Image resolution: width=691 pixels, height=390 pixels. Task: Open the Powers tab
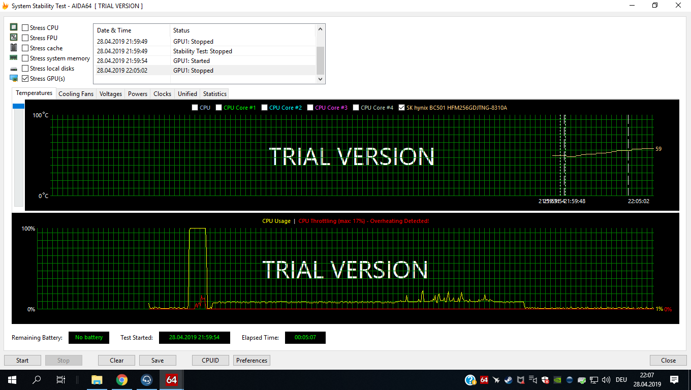pyautogui.click(x=138, y=94)
